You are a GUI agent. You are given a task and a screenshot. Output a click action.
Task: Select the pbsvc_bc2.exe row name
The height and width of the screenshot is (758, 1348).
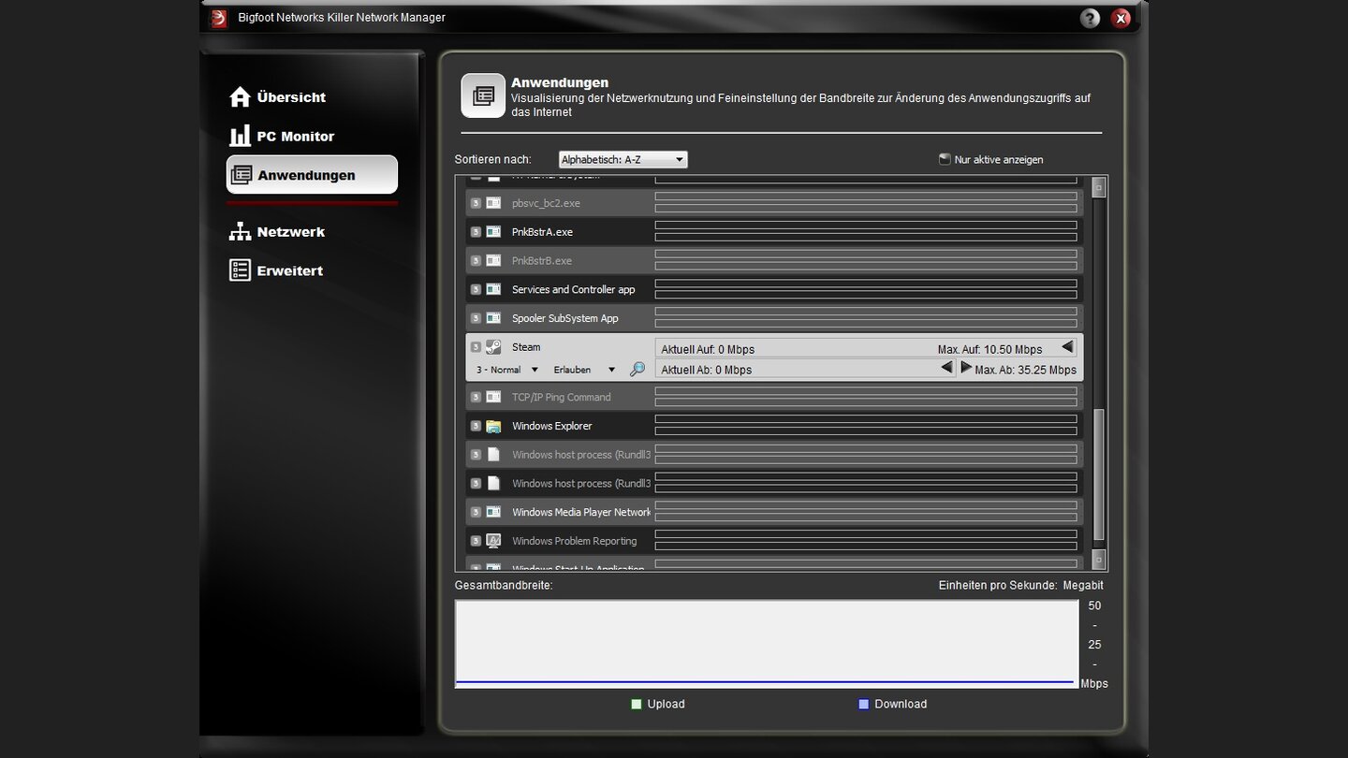point(546,203)
